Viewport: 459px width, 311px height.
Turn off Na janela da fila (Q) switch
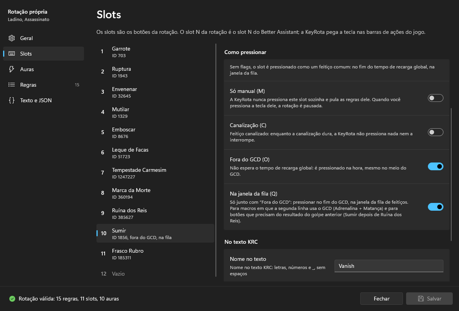pyautogui.click(x=435, y=207)
